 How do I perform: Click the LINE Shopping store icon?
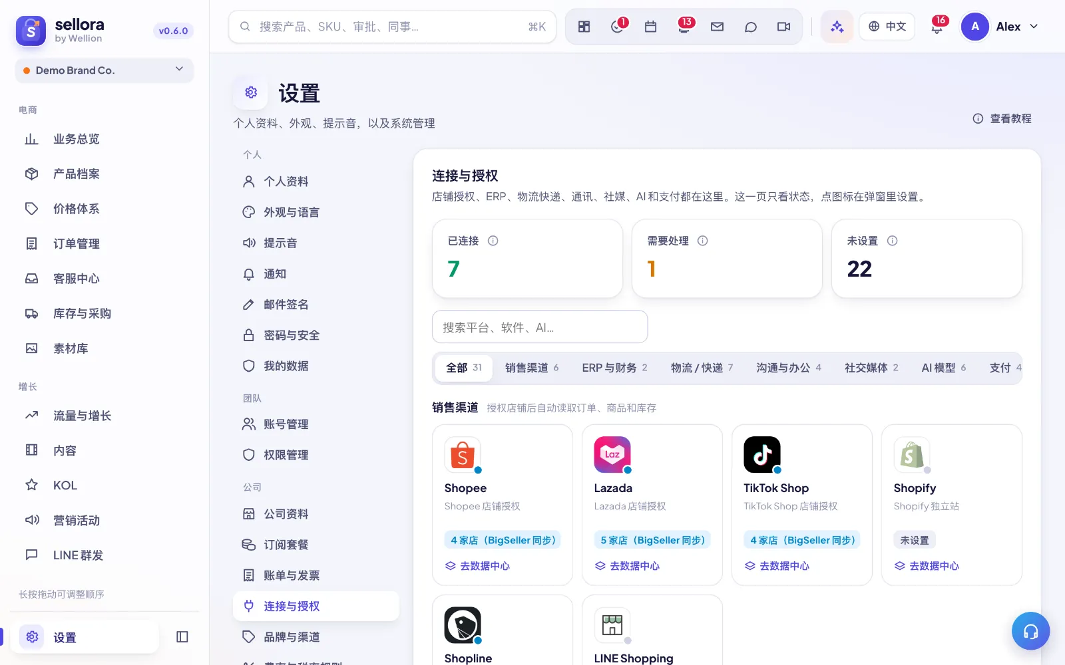pos(612,625)
